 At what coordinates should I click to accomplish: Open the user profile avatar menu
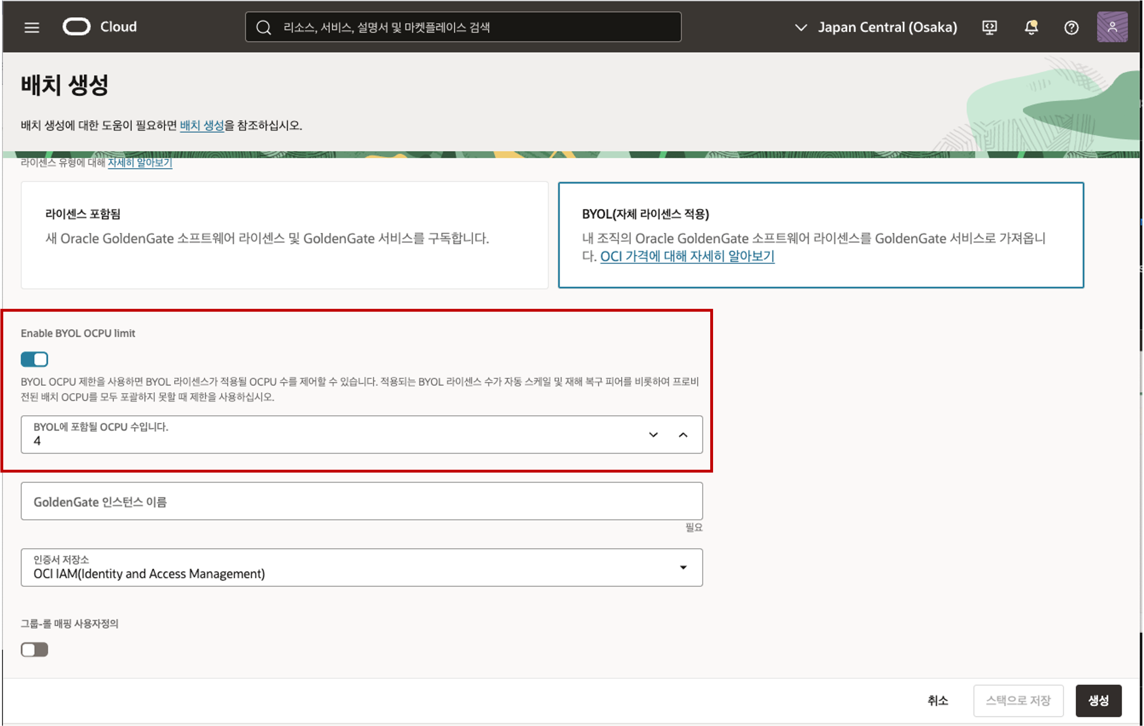1112,27
